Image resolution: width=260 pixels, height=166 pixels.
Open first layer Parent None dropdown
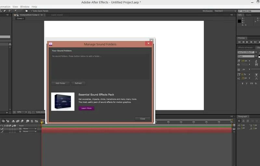pyautogui.click(x=30, y=129)
